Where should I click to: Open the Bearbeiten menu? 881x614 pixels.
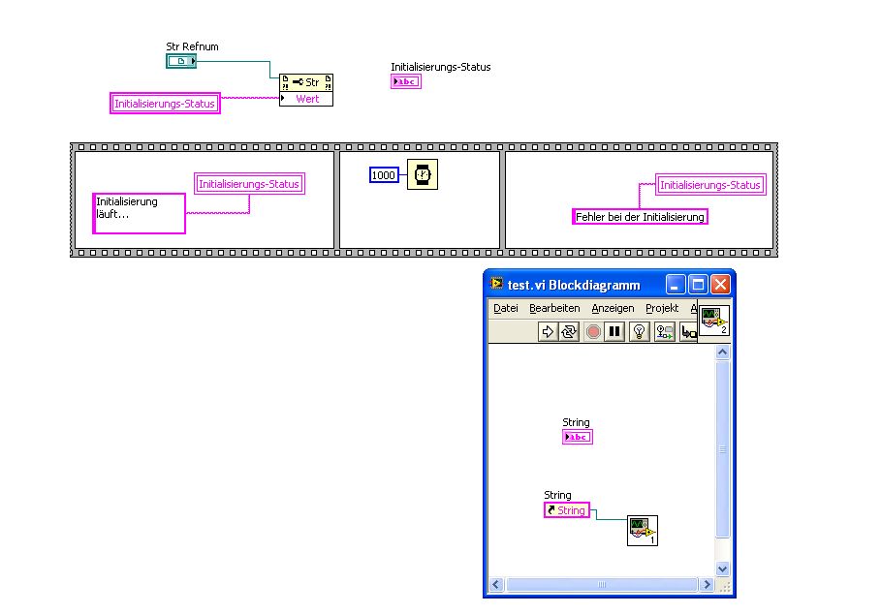[554, 308]
